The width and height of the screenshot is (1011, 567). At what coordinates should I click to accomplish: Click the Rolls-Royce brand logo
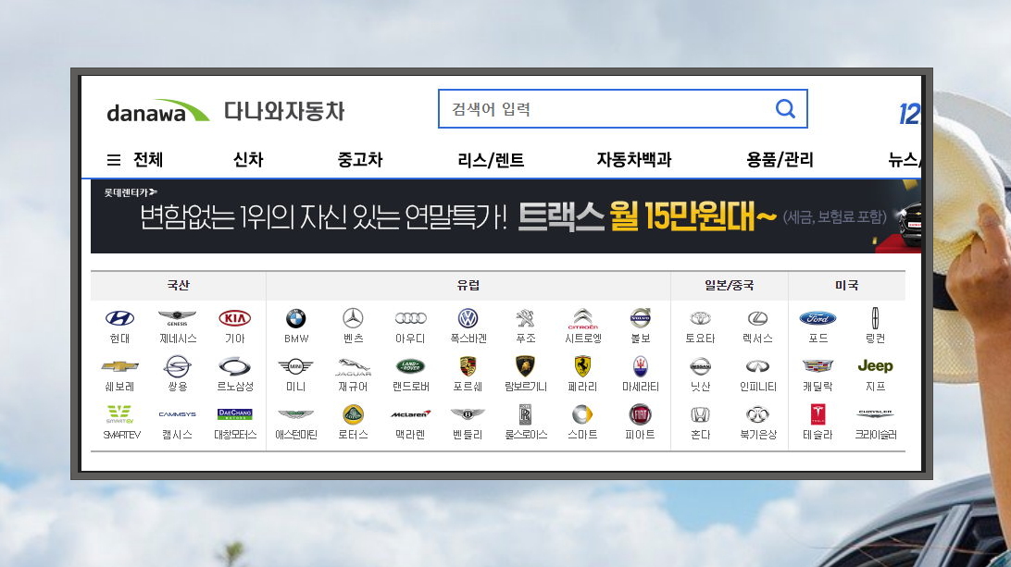(x=526, y=414)
